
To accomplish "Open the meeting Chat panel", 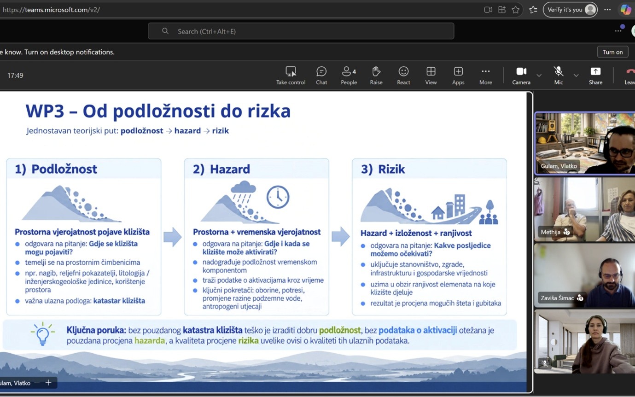I will [321, 76].
